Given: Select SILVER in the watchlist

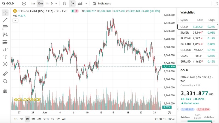Looking at the screenshot, I should (x=198, y=33).
